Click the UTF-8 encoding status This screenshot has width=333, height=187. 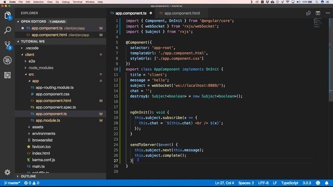pyautogui.click(x=263, y=183)
